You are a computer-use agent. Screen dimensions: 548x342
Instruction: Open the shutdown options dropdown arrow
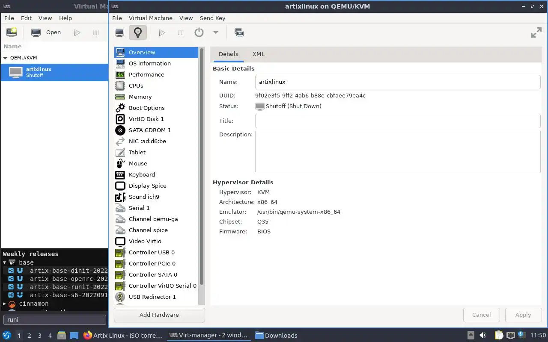(x=216, y=32)
